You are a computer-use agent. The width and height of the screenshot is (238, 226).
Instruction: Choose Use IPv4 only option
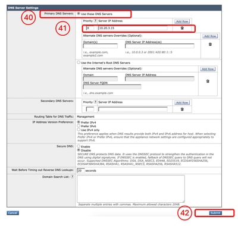(x=79, y=130)
